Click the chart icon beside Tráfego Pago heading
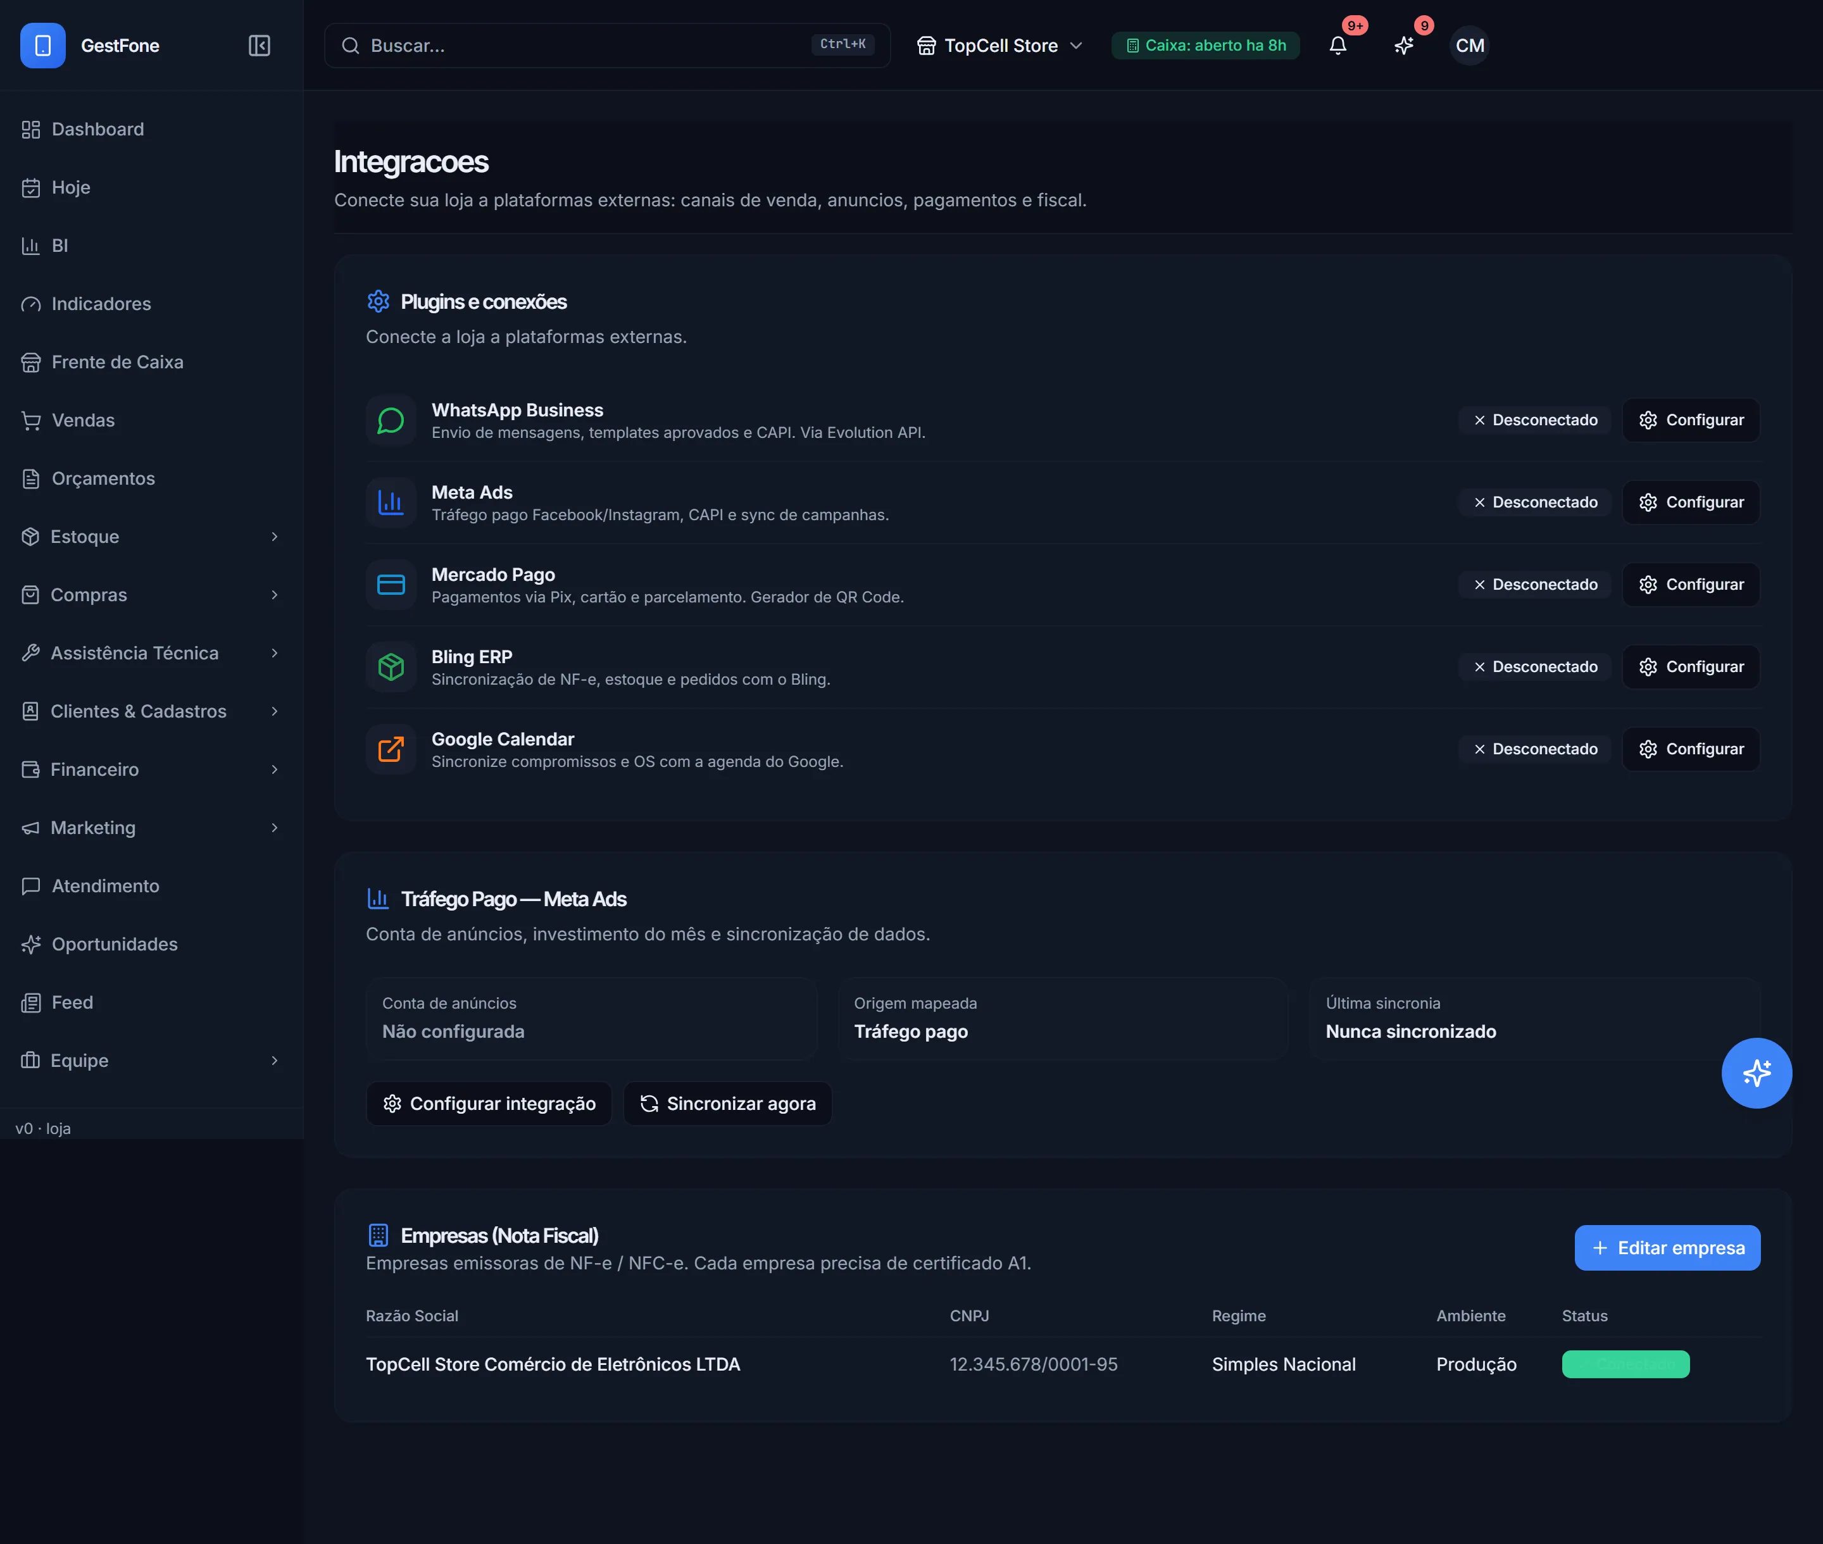This screenshot has width=1823, height=1544. tap(379, 899)
